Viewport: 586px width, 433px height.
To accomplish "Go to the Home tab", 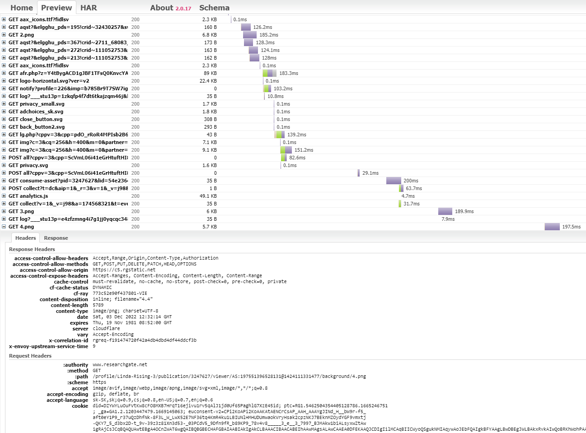I will coord(22,8).
